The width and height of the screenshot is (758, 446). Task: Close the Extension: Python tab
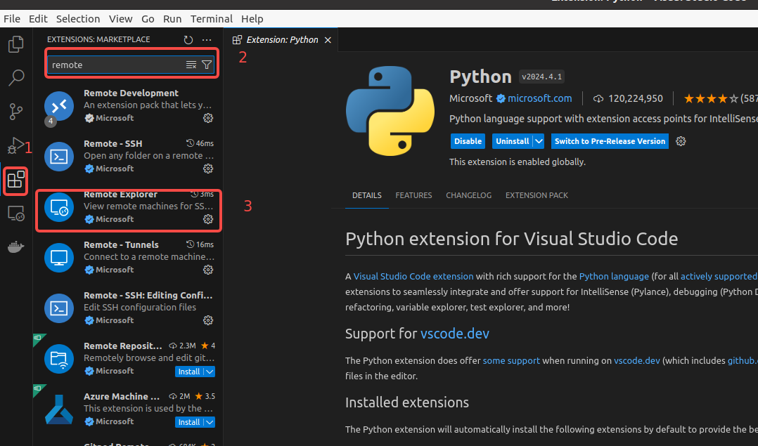328,40
